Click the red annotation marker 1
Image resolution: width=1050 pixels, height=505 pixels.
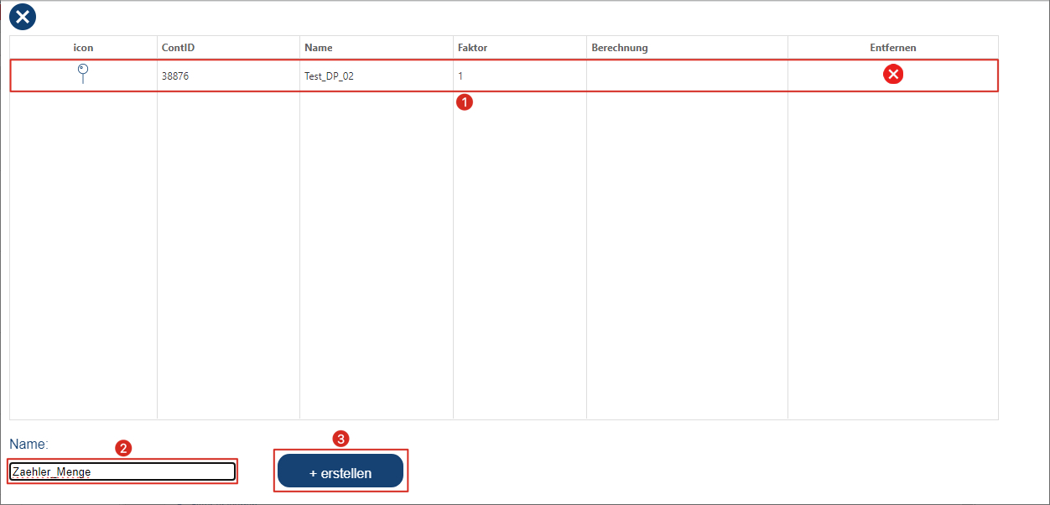[x=463, y=102]
